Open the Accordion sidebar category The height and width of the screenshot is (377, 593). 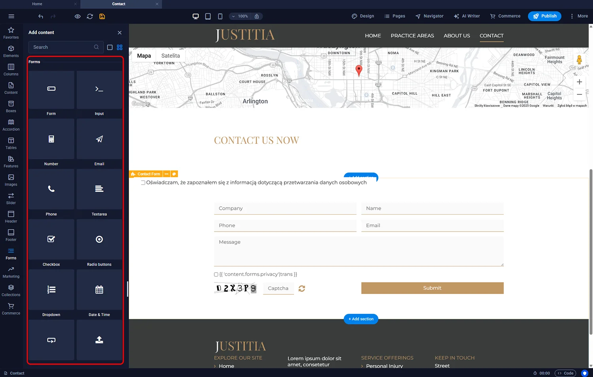[x=11, y=125]
